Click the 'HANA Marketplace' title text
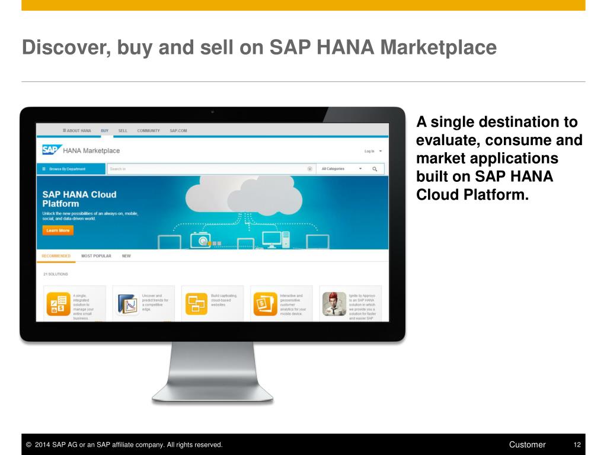Screen dimensions: 607x455 pos(91,151)
